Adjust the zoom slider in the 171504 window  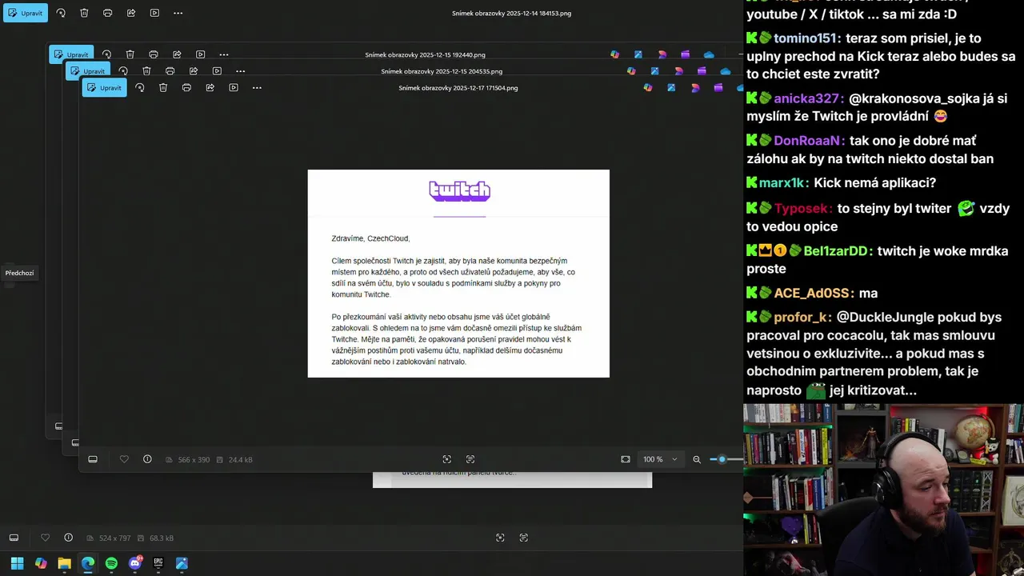pos(722,459)
